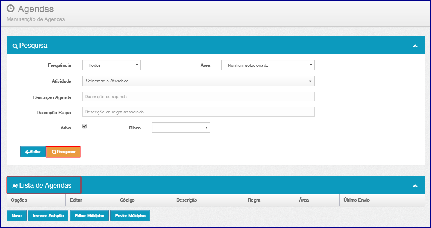
Task: Click the Descrição column header
Action: pyautogui.click(x=208, y=200)
